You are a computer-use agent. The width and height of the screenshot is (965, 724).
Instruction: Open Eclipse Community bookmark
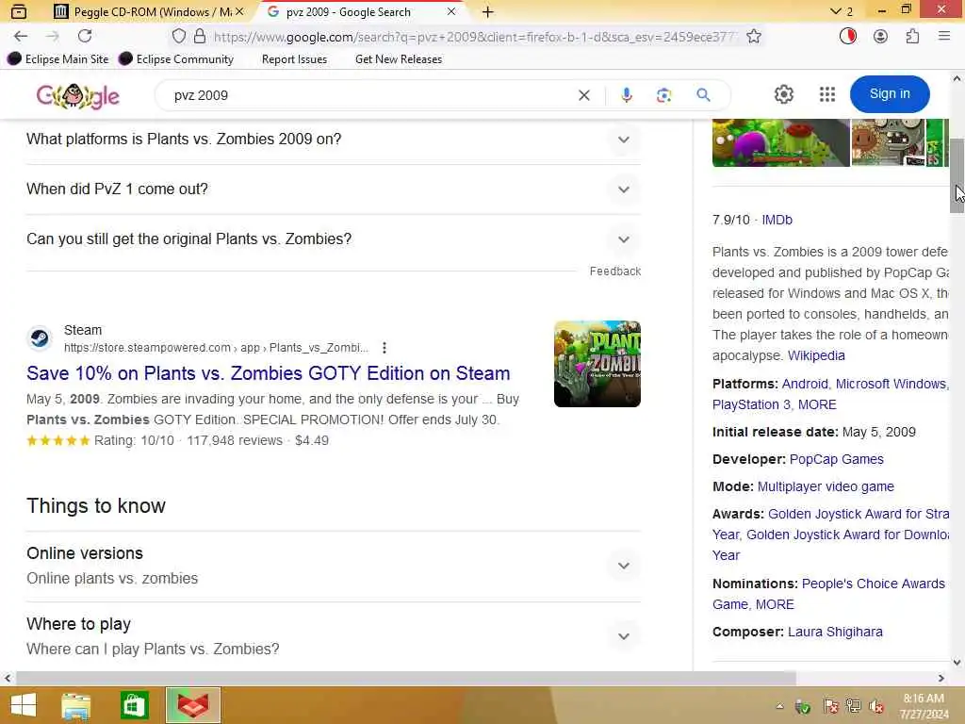coord(176,59)
